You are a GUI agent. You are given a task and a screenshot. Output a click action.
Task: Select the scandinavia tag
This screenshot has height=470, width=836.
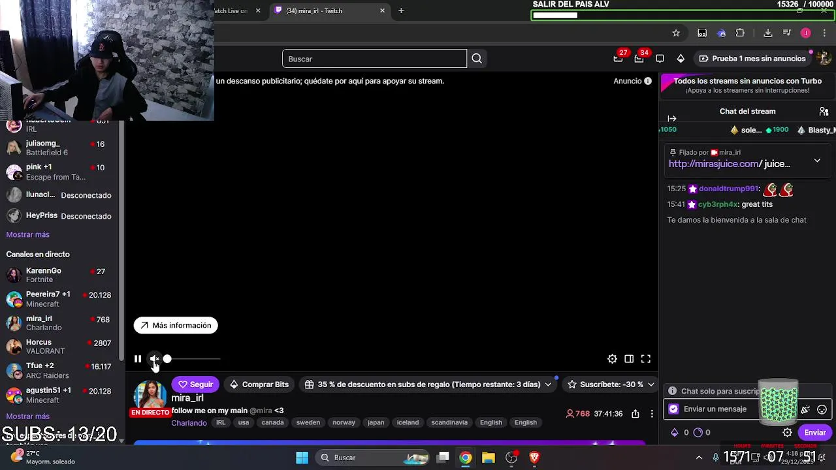pos(449,422)
